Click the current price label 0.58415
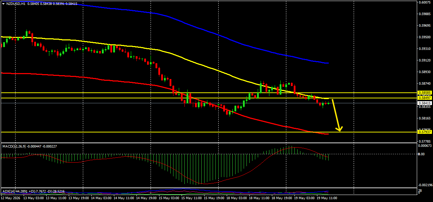 [x=425, y=103]
